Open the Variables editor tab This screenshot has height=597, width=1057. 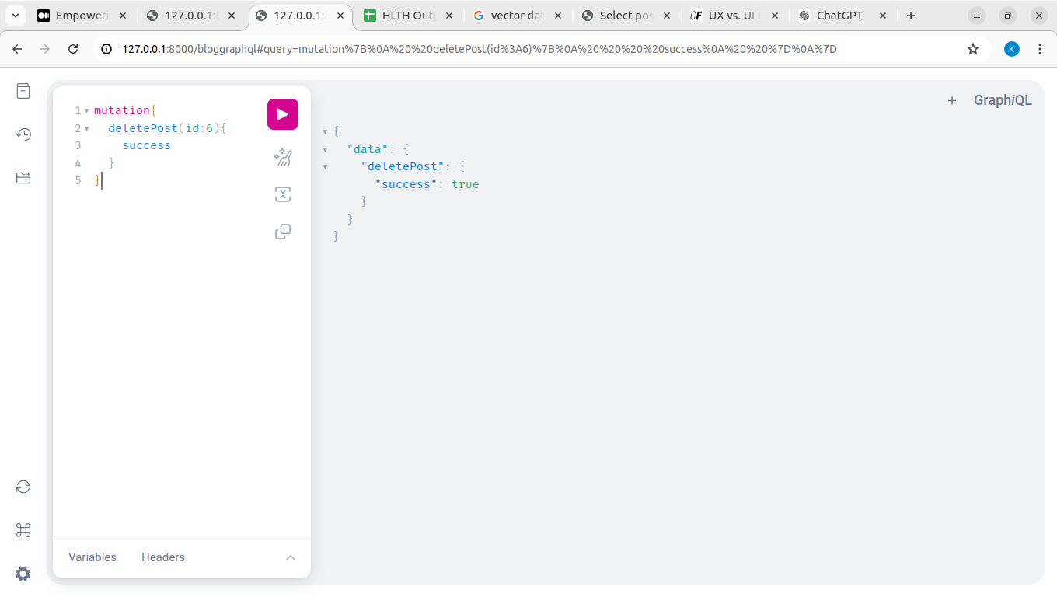click(x=92, y=557)
